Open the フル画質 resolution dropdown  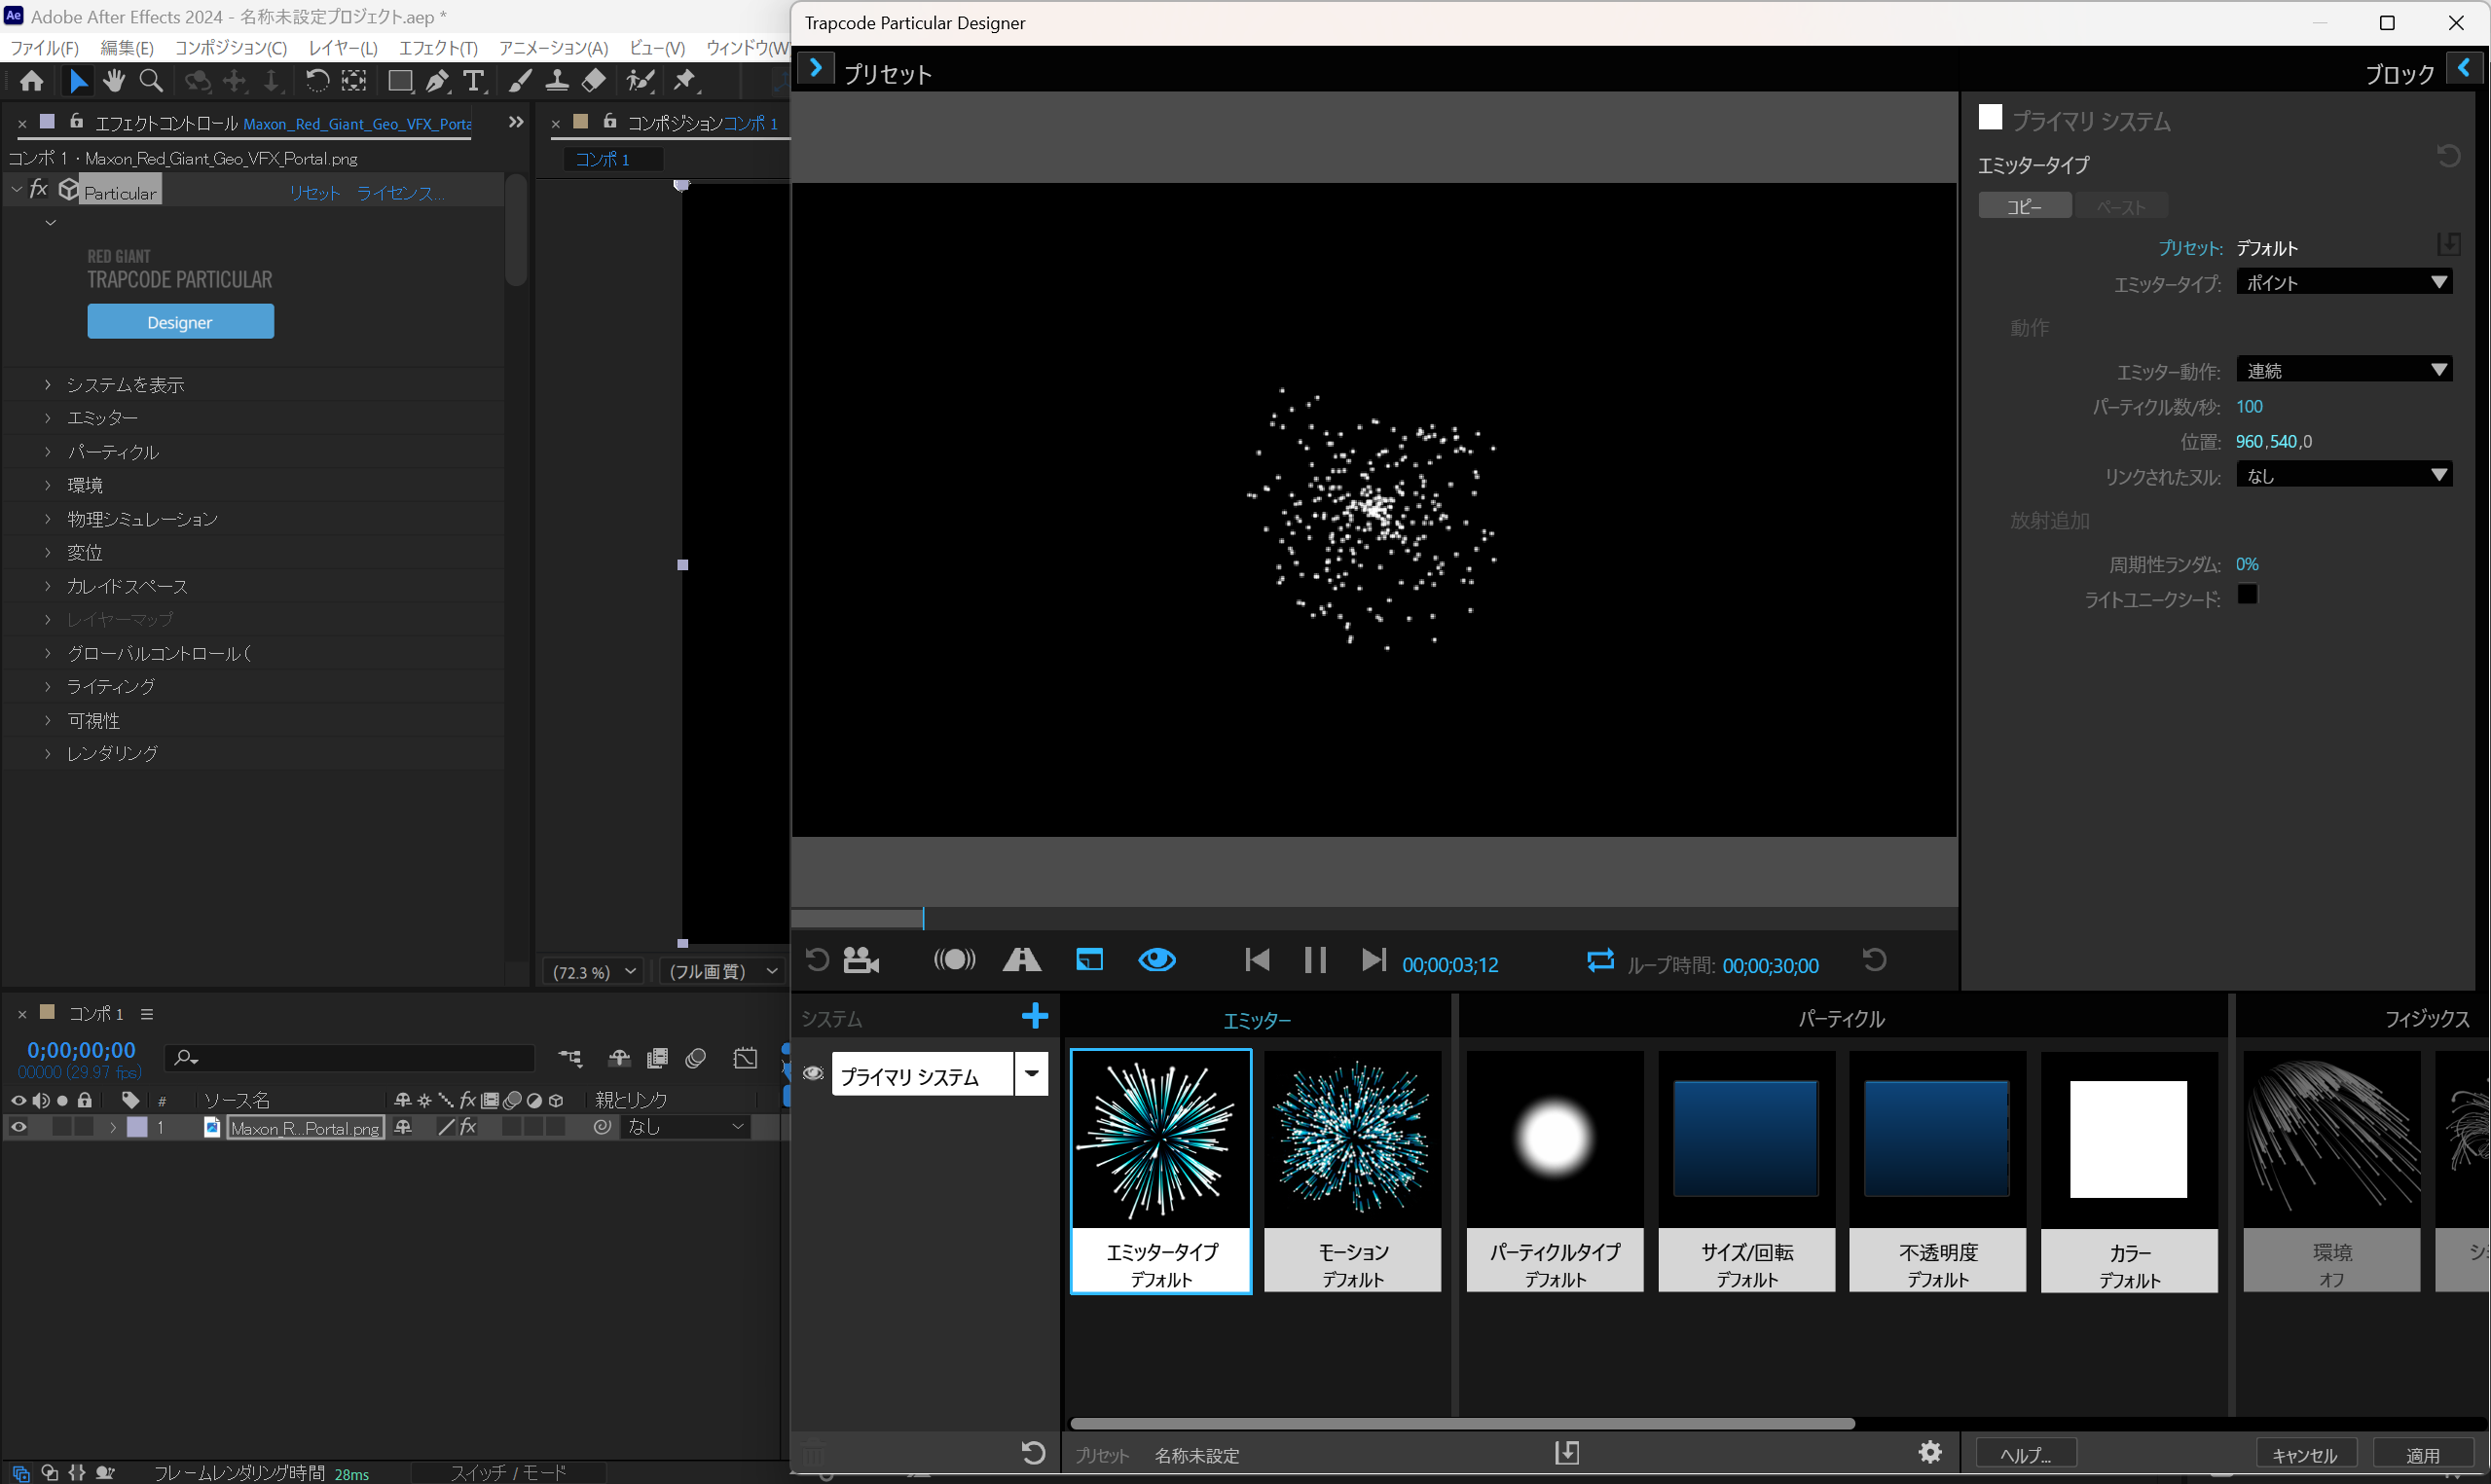[x=722, y=972]
